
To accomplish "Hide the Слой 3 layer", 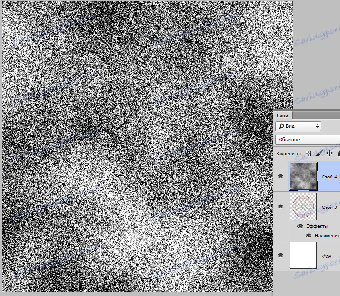I will point(281,207).
